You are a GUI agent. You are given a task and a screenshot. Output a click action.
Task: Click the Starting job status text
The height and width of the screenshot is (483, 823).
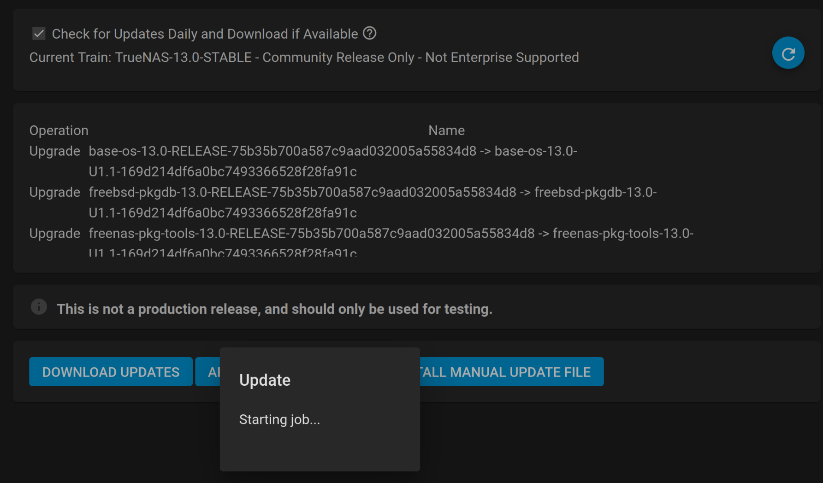click(279, 419)
